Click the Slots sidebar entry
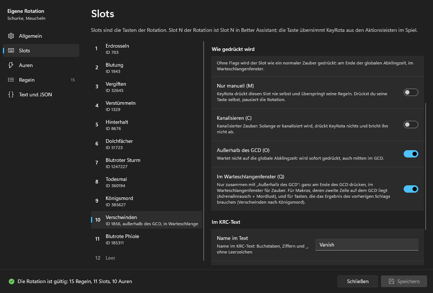The image size is (433, 293). point(41,51)
